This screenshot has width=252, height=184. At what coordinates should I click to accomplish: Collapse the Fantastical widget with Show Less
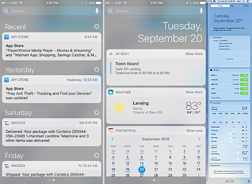[x=194, y=131]
